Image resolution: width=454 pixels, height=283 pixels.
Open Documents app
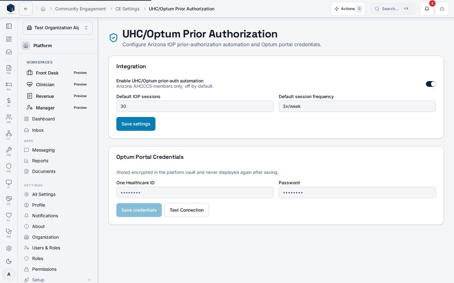point(58,171)
